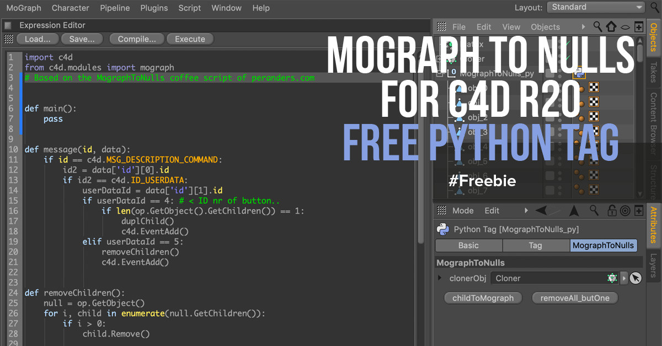Expand the Cloner object in the tree
The image size is (662, 346).
coord(440,58)
